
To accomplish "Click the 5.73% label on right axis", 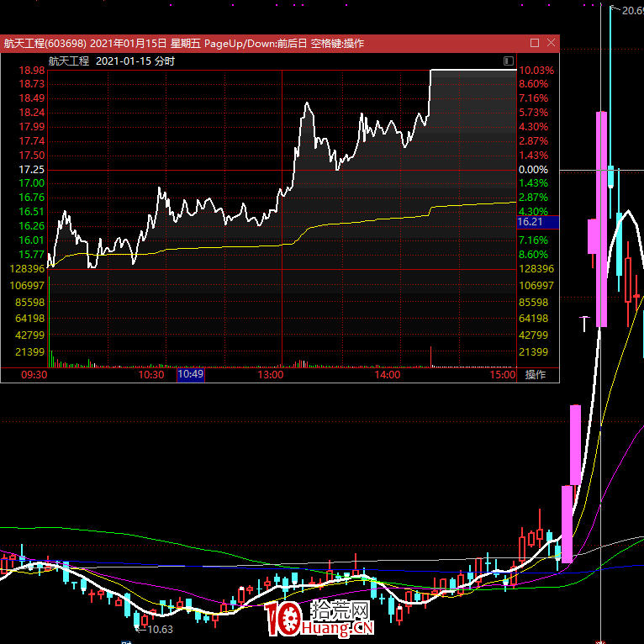I will (534, 113).
